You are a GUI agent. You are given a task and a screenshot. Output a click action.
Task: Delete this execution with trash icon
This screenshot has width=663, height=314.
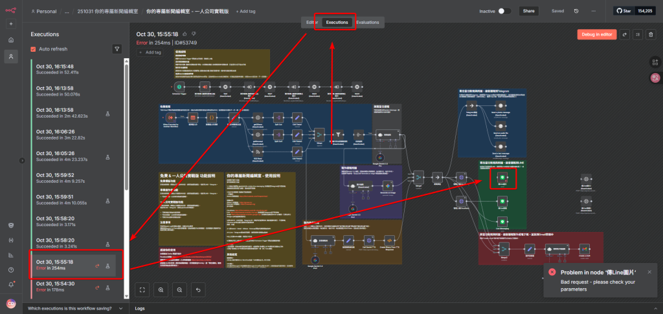[x=651, y=34]
